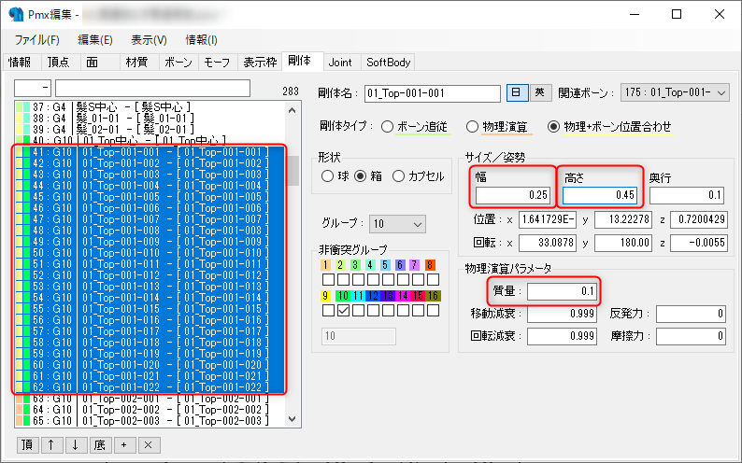Image resolution: width=742 pixels, height=463 pixels.
Task: Click the index number field above list
Action: [33, 88]
